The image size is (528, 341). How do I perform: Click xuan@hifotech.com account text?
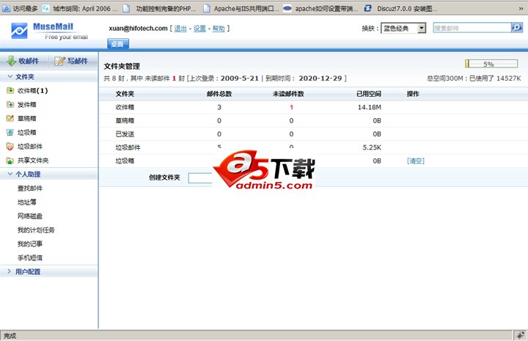click(138, 29)
